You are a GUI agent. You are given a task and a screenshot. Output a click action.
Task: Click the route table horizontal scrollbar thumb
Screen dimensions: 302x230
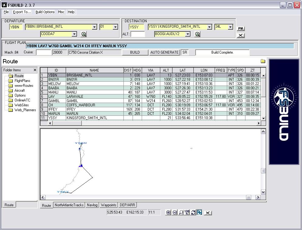pos(67,123)
